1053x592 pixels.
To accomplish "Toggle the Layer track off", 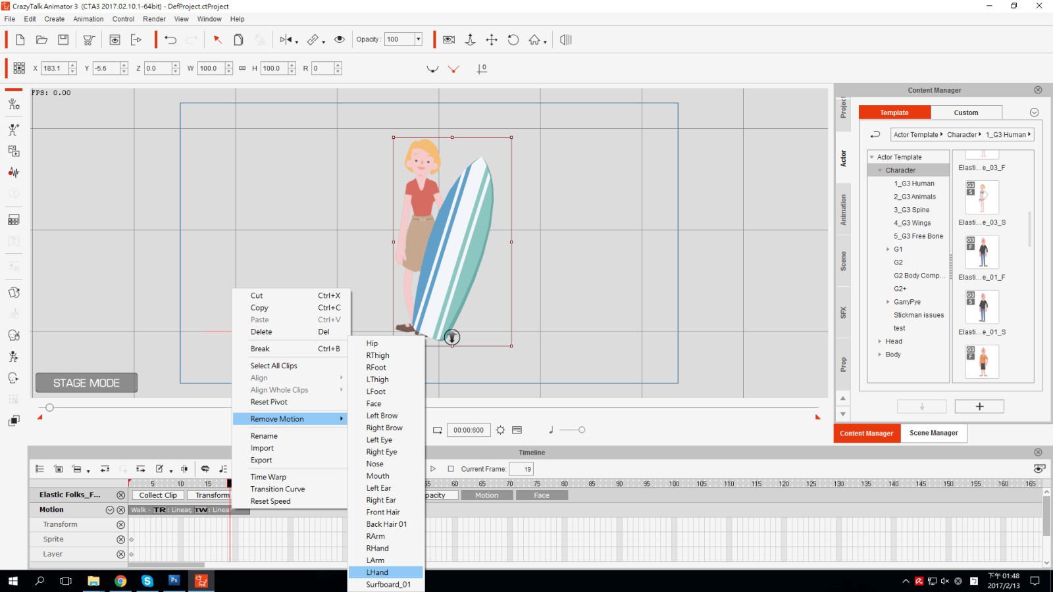I will click(120, 555).
